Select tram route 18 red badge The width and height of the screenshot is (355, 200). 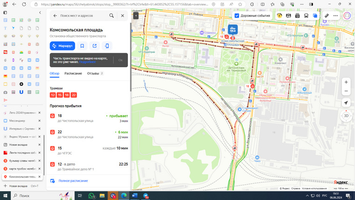[66, 95]
